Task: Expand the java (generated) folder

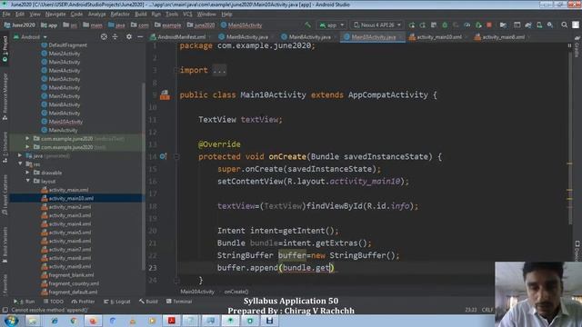Action: pyautogui.click(x=20, y=155)
